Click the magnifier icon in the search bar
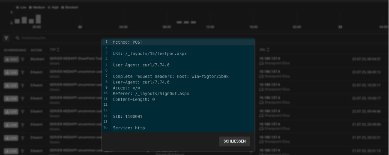Viewport: 389px width, 155px height. pyautogui.click(x=18, y=38)
